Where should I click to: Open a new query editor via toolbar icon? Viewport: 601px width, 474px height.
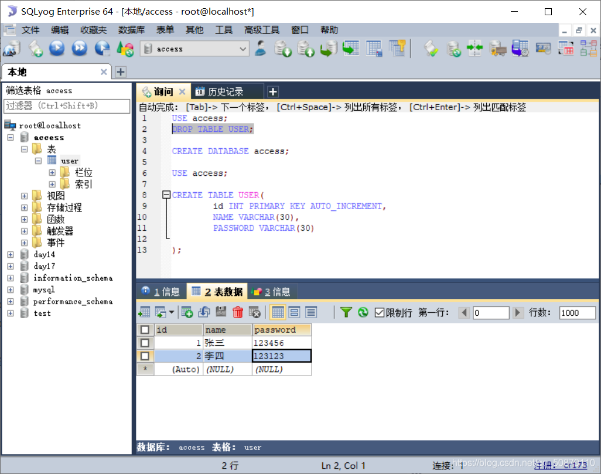pos(35,49)
